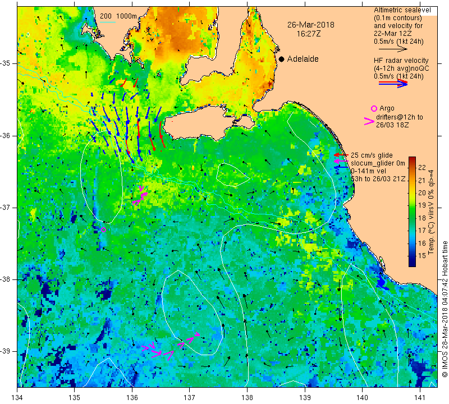Click color bar value 22
This screenshot has width=449, height=404.
tap(422, 168)
